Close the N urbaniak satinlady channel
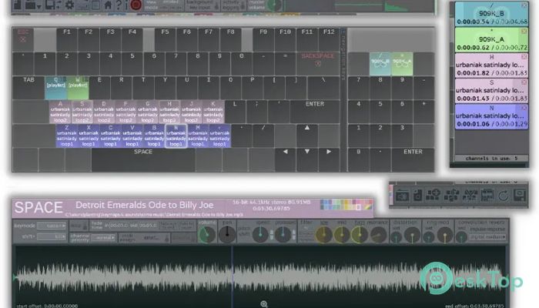This screenshot has height=308, width=539. point(524,108)
